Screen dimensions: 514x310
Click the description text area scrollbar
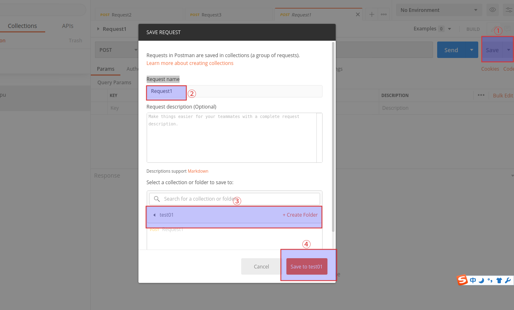tap(319, 138)
